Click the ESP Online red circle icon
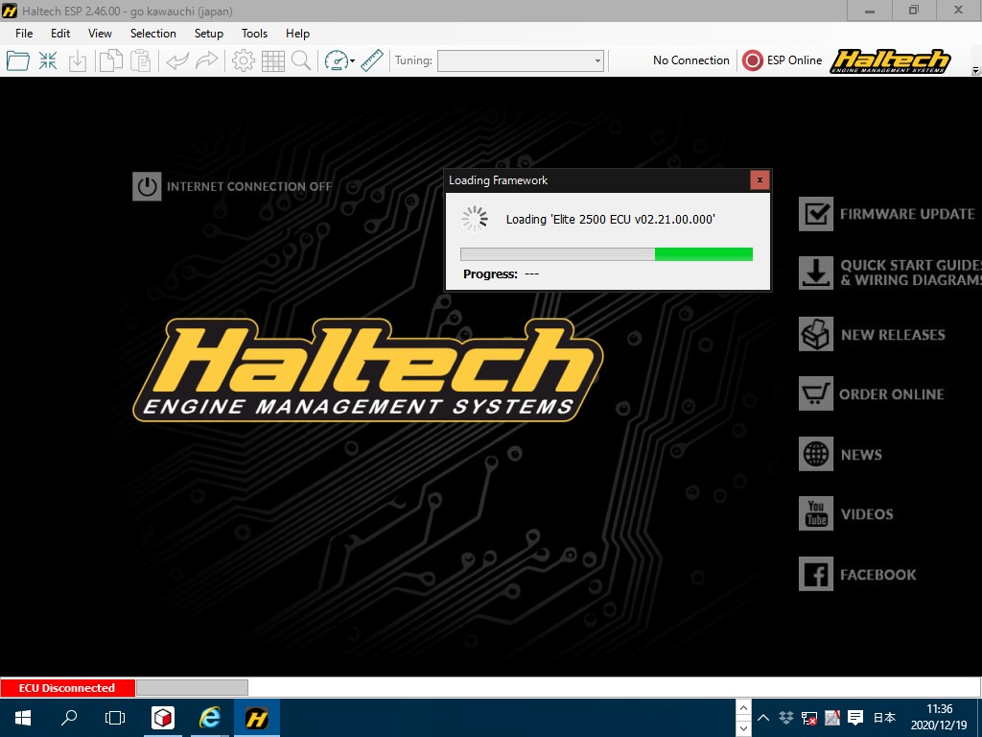Screen dimensions: 982x737 tap(752, 60)
